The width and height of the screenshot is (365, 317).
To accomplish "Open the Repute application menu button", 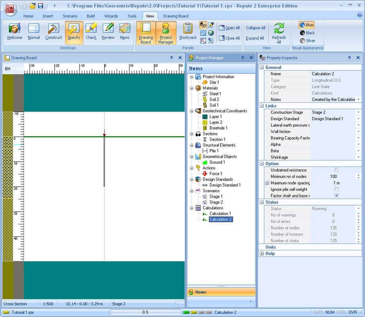I will (x=10, y=9).
